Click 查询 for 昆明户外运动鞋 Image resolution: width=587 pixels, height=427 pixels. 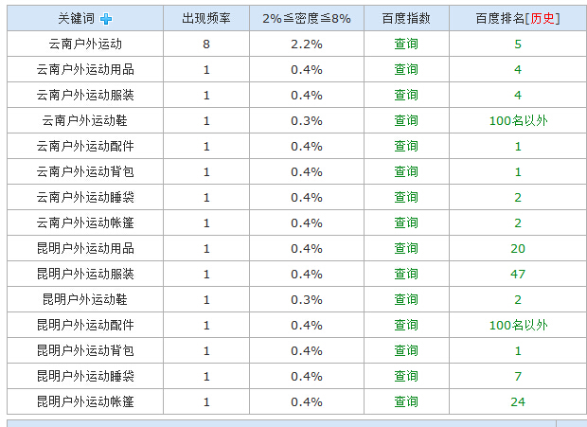point(406,299)
